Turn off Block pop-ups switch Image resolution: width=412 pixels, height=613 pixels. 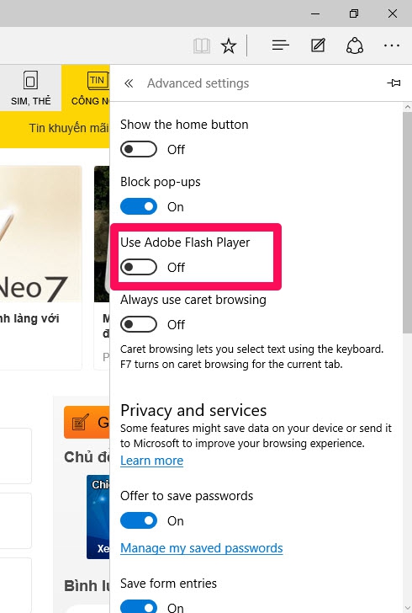tap(139, 206)
